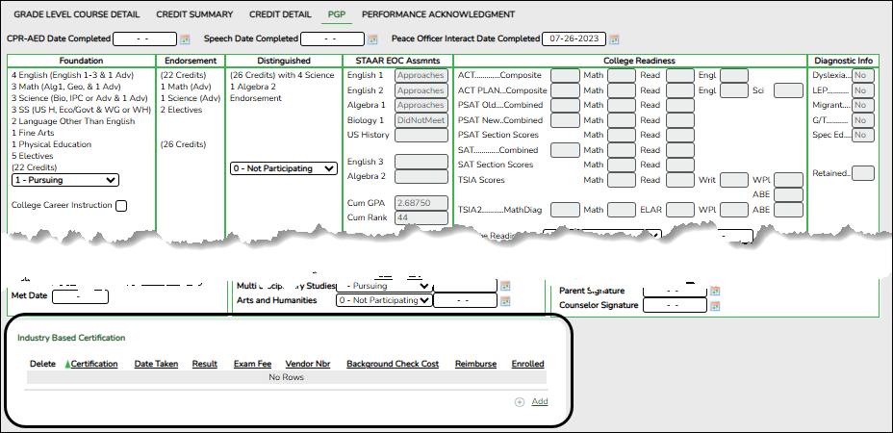Viewport: 893px width, 433px height.
Task: Click ACT Composite score field
Action: [565, 75]
